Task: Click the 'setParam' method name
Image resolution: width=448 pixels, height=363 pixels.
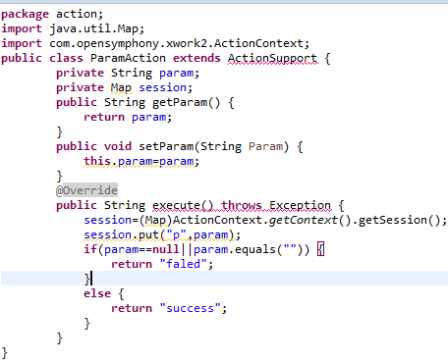Action: pyautogui.click(x=166, y=146)
